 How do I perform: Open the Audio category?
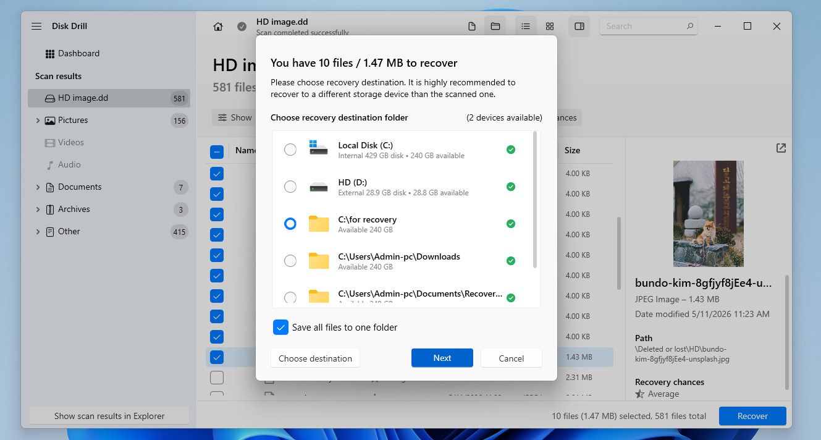69,165
